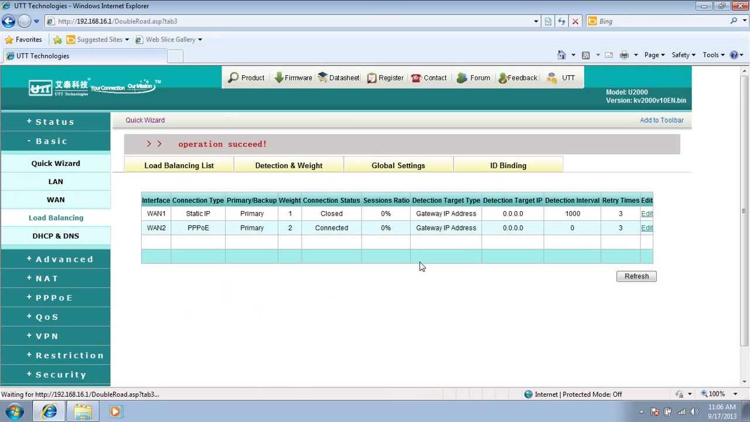Screen dimensions: 750x422
Task: Click the browser Back arrow button
Action: pos(8,21)
